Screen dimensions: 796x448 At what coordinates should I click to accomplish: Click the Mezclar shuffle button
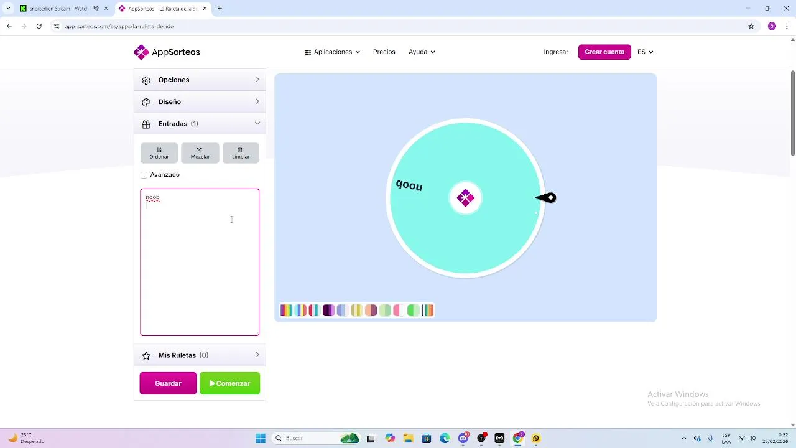tap(200, 153)
